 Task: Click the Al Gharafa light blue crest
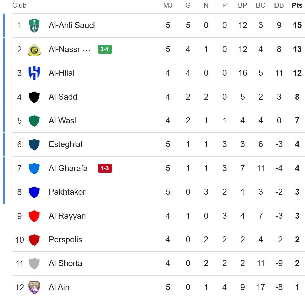point(33,168)
